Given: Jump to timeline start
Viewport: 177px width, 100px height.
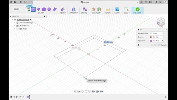Looking at the screenshot, I should click(11, 97).
